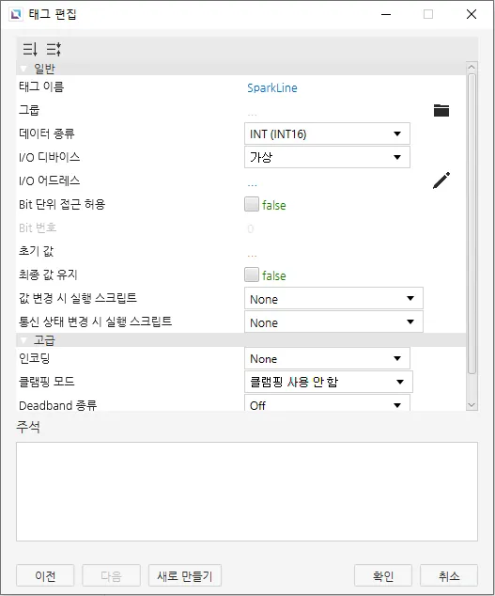This screenshot has width=495, height=596.
Task: Open group folder browse icon
Action: coord(441,110)
